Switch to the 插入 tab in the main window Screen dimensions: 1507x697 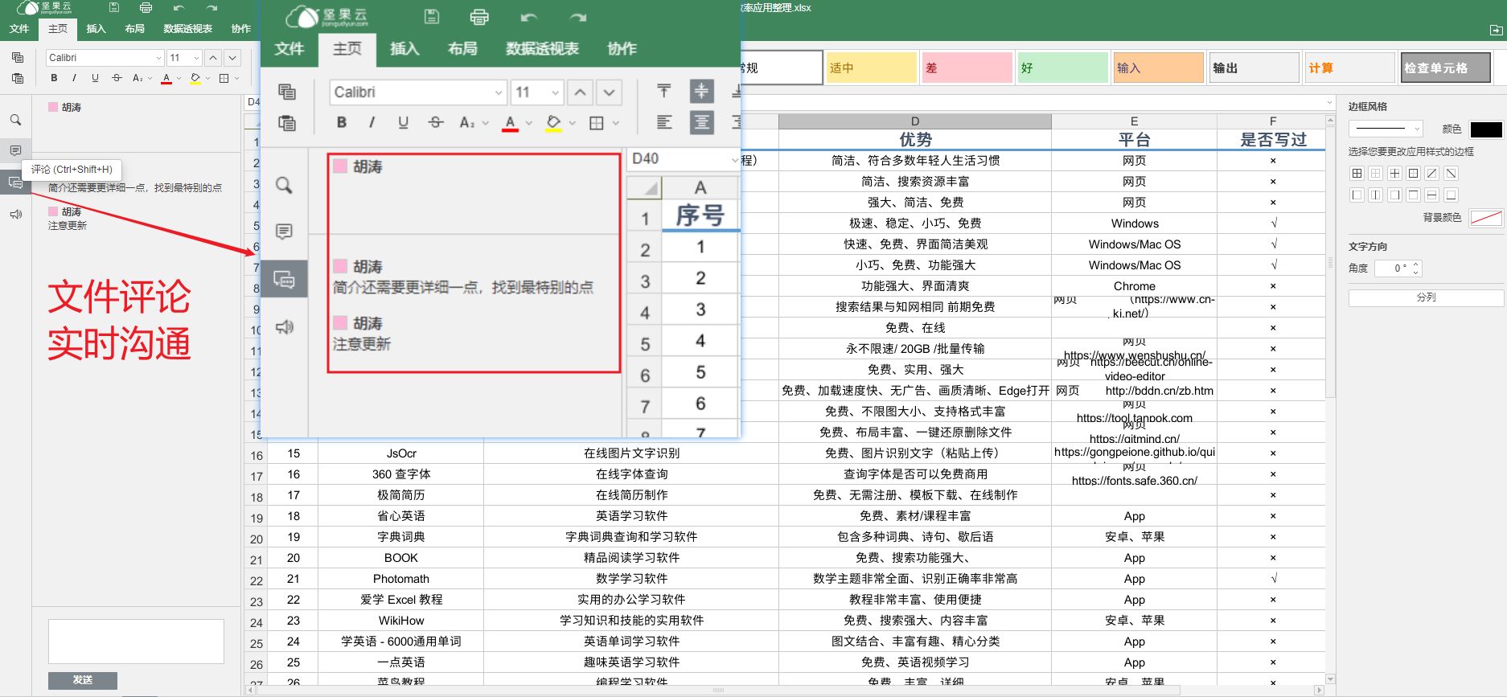[x=96, y=29]
